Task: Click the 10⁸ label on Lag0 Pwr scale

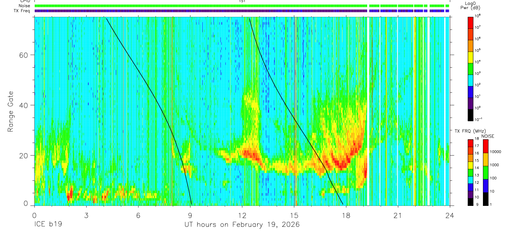Action: [x=478, y=16]
